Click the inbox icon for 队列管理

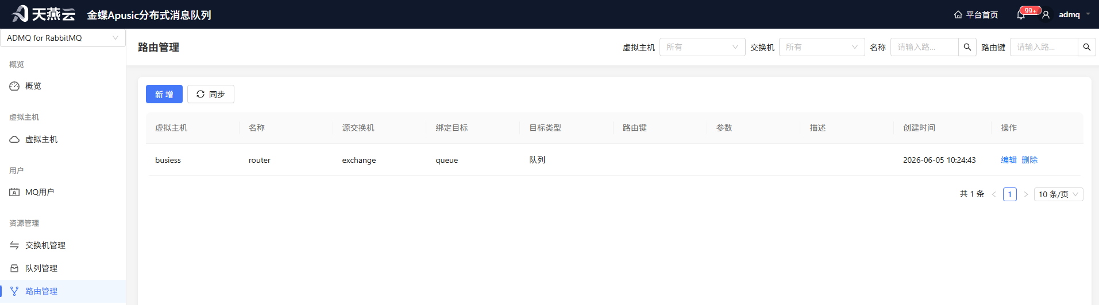[14, 268]
